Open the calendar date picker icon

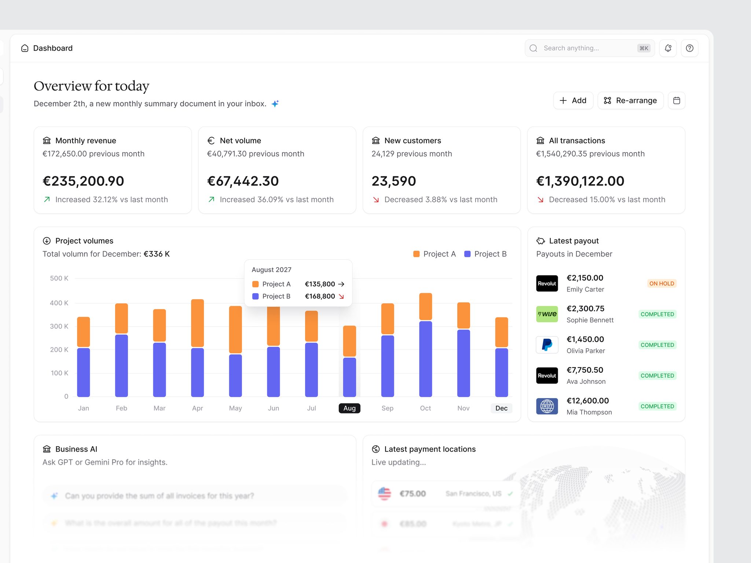(x=677, y=100)
